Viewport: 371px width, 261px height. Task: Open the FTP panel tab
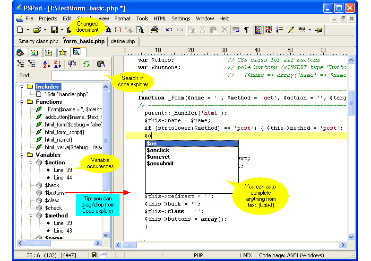(49, 53)
